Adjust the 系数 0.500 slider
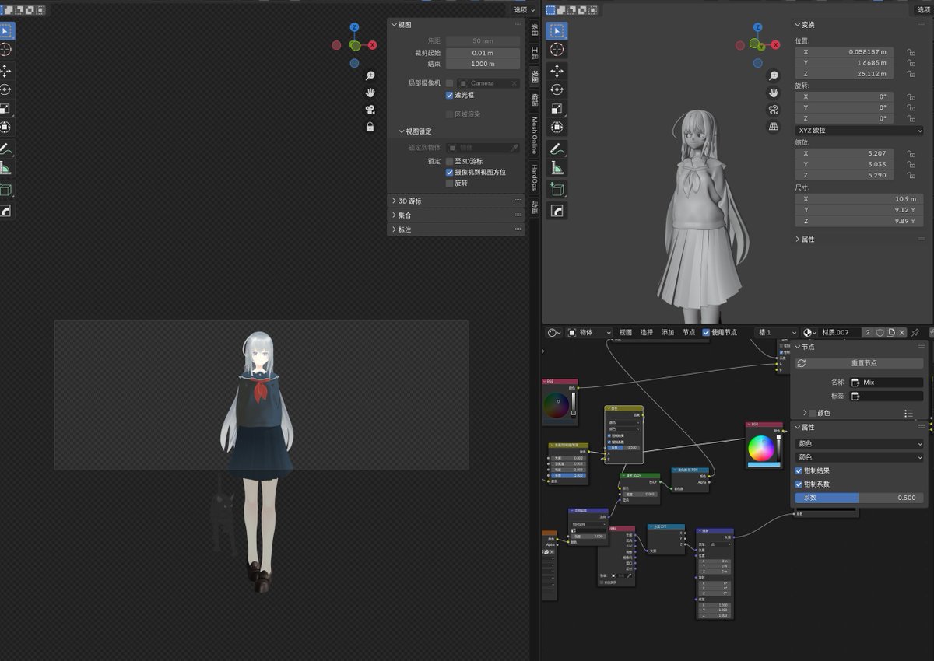This screenshot has width=934, height=661. (x=859, y=498)
